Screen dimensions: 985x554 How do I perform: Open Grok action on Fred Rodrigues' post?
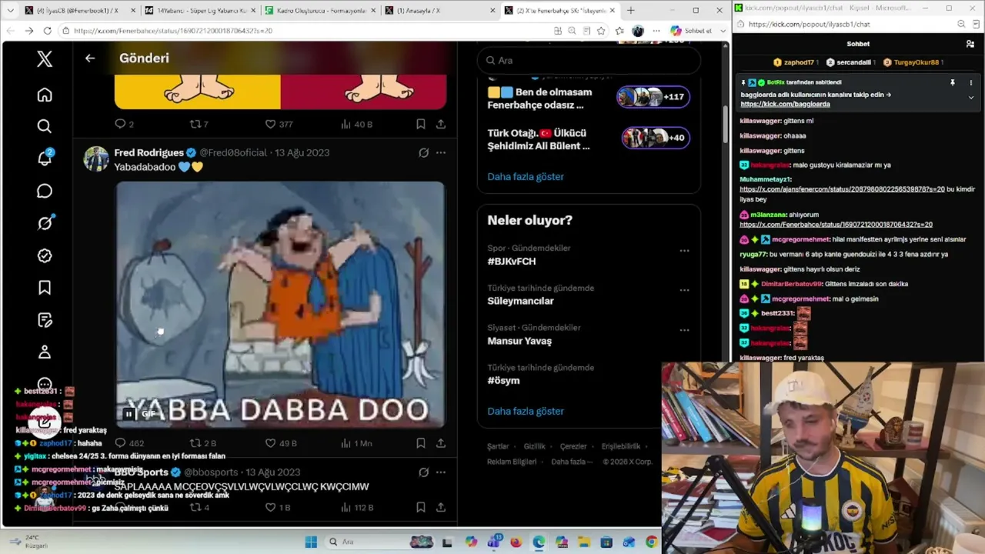[x=423, y=152]
